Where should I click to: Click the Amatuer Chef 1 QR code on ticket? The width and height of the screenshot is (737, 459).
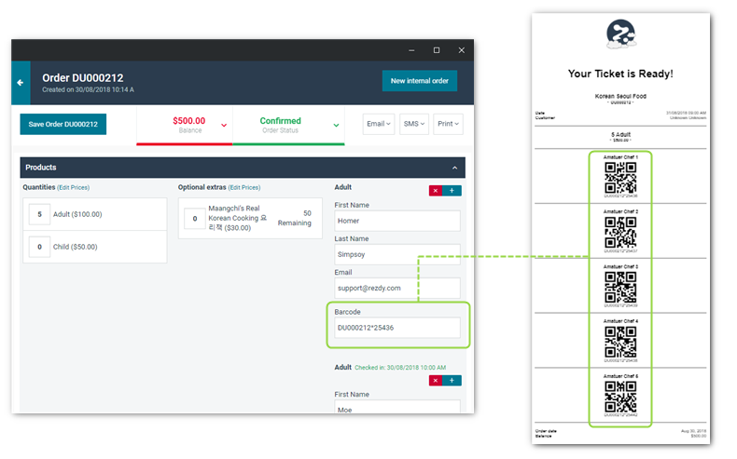[x=620, y=178]
